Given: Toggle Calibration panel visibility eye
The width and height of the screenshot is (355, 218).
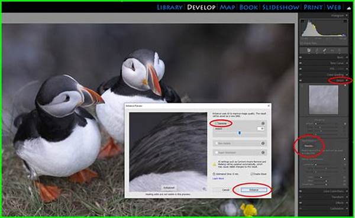Looking at the screenshot, I should point(301,209).
